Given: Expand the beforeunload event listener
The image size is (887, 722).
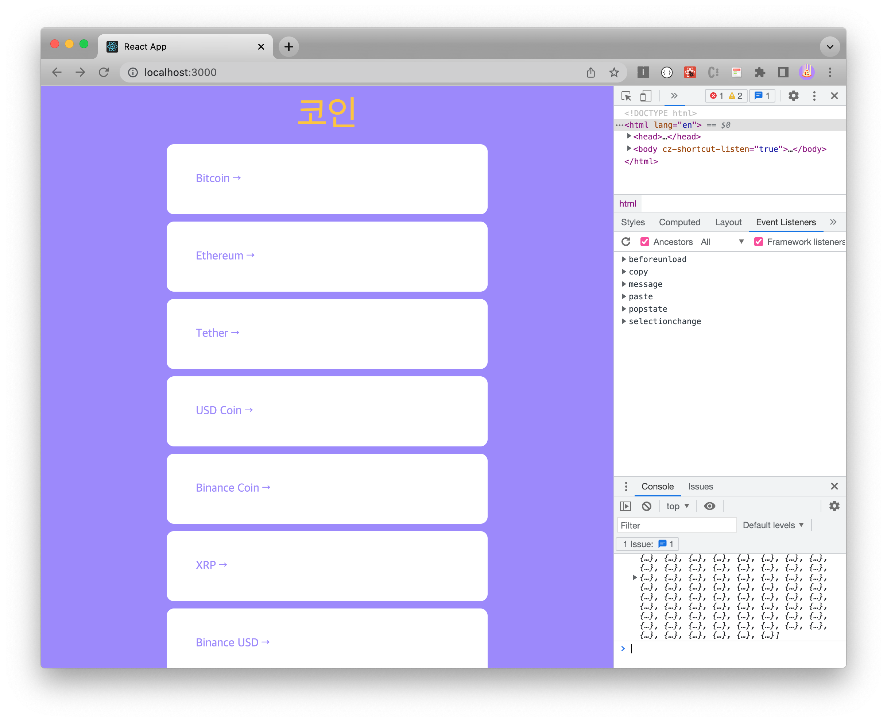Looking at the screenshot, I should (624, 259).
